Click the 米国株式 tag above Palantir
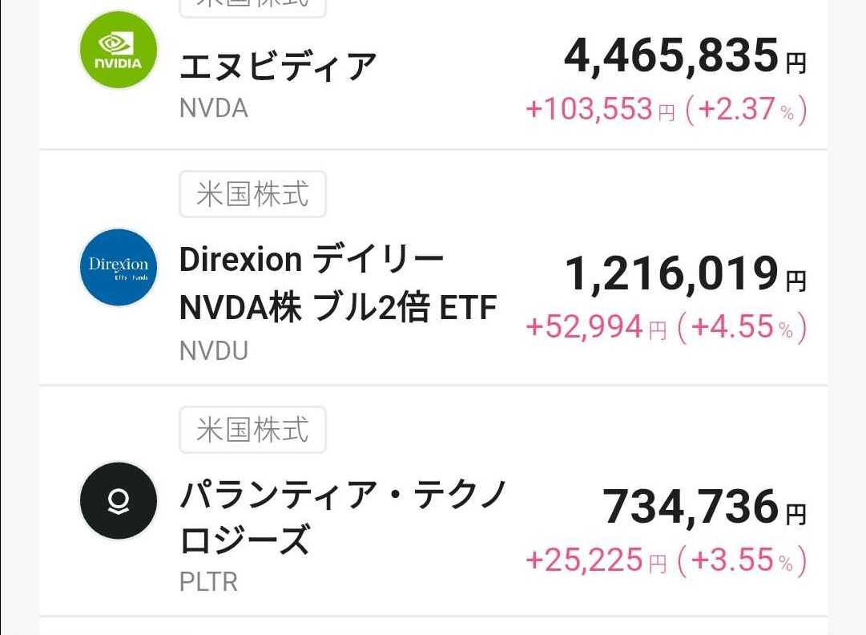Image resolution: width=866 pixels, height=635 pixels. click(252, 430)
